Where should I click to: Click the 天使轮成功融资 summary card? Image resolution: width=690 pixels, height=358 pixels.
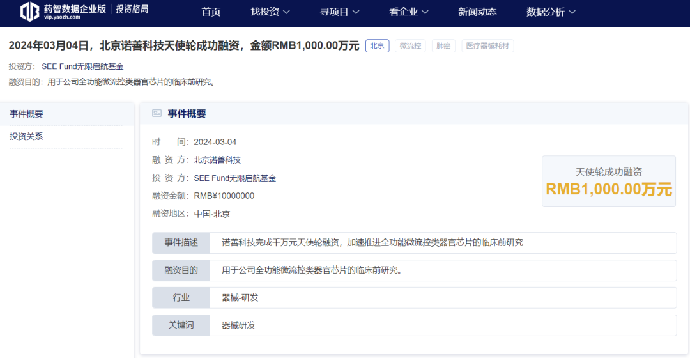[609, 181]
